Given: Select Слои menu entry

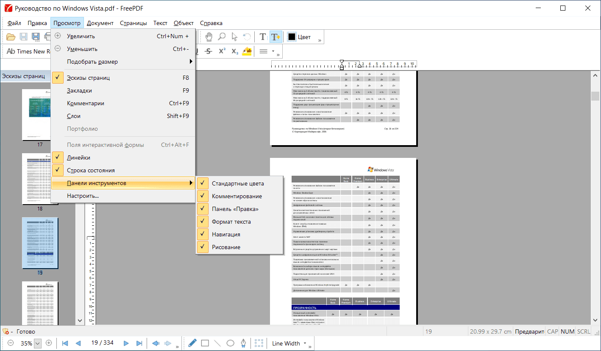Looking at the screenshot, I should pyautogui.click(x=123, y=116).
